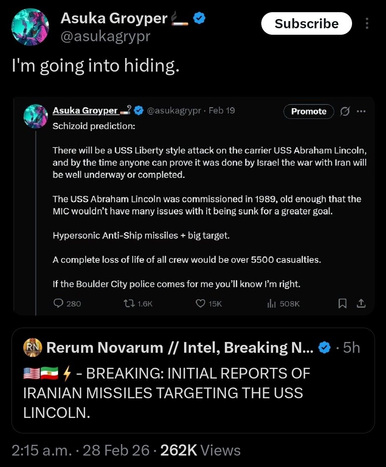The height and width of the screenshot is (467, 386).
Task: Click the Rerum Novarum RN avatar icon
Action: [x=33, y=348]
